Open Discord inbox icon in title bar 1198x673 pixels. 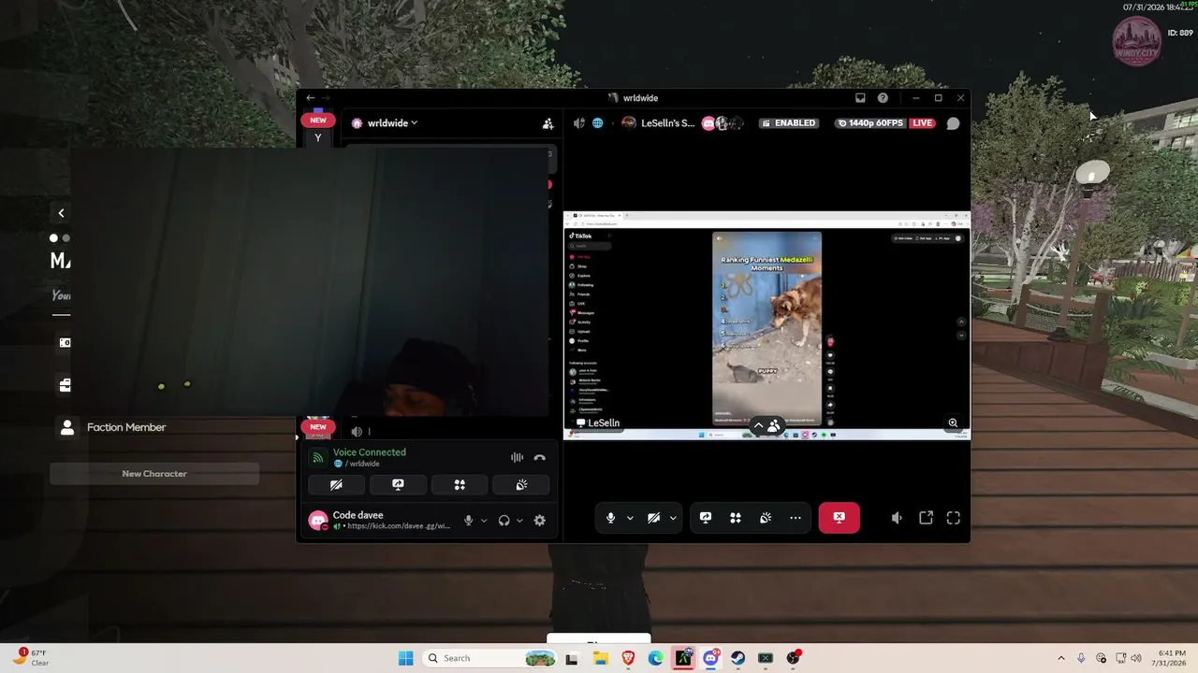click(860, 98)
